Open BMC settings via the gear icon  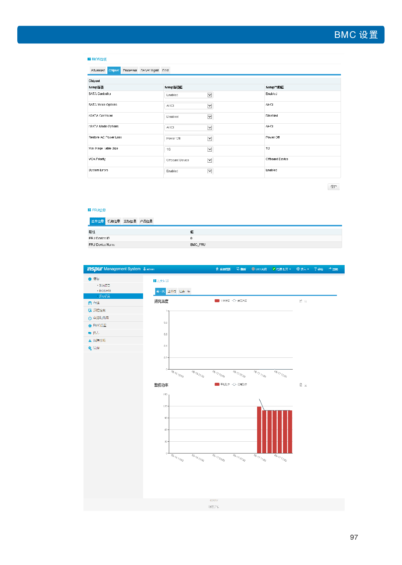(x=90, y=326)
